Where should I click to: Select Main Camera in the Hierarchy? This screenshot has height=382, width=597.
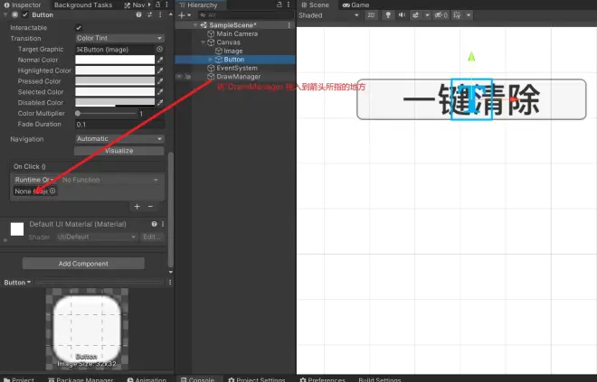(x=237, y=33)
